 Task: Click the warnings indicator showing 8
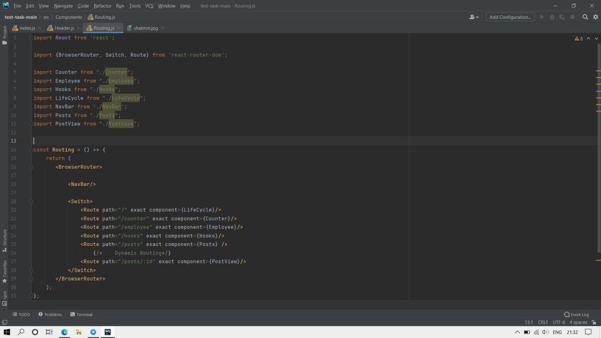click(578, 38)
